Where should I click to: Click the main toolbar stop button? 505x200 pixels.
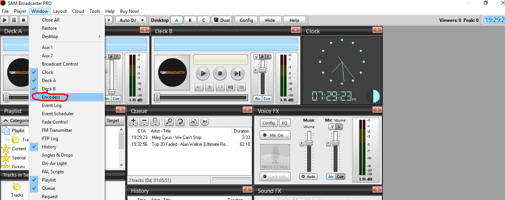coord(23,20)
